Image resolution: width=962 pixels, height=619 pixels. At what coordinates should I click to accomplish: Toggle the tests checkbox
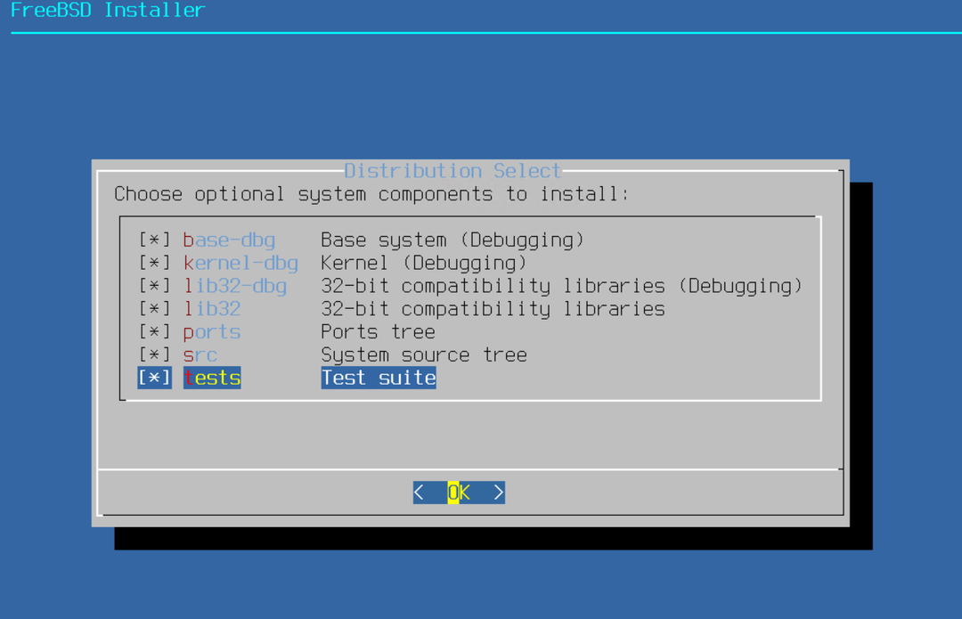pyautogui.click(x=154, y=378)
